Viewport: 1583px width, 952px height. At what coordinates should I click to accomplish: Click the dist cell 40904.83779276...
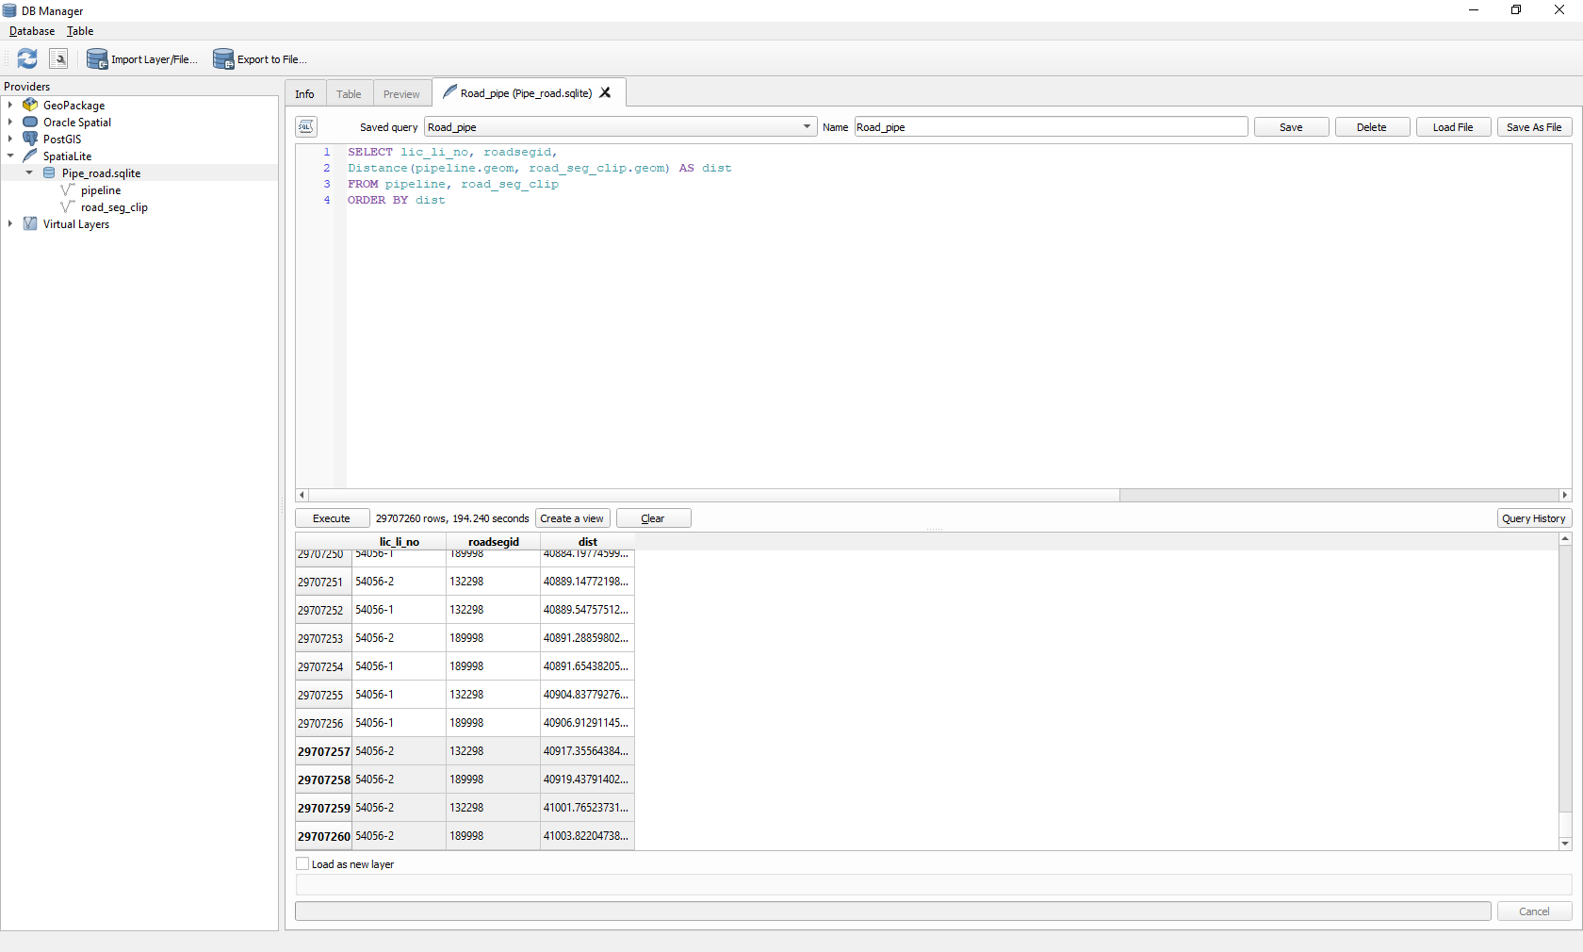click(x=587, y=694)
